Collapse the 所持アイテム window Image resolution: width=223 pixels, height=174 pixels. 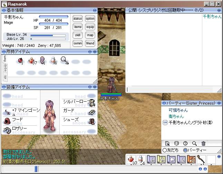coord(90,52)
